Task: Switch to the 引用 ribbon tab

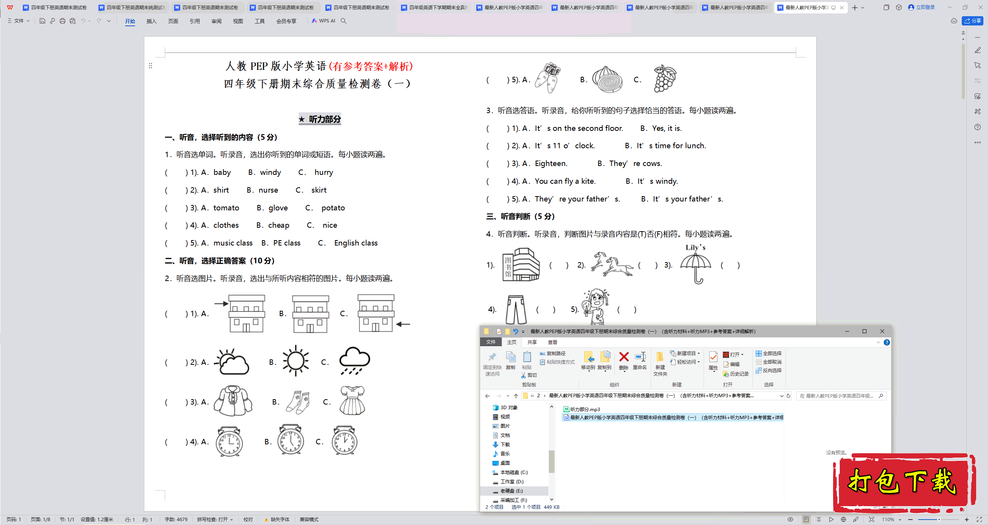Action: tap(195, 21)
